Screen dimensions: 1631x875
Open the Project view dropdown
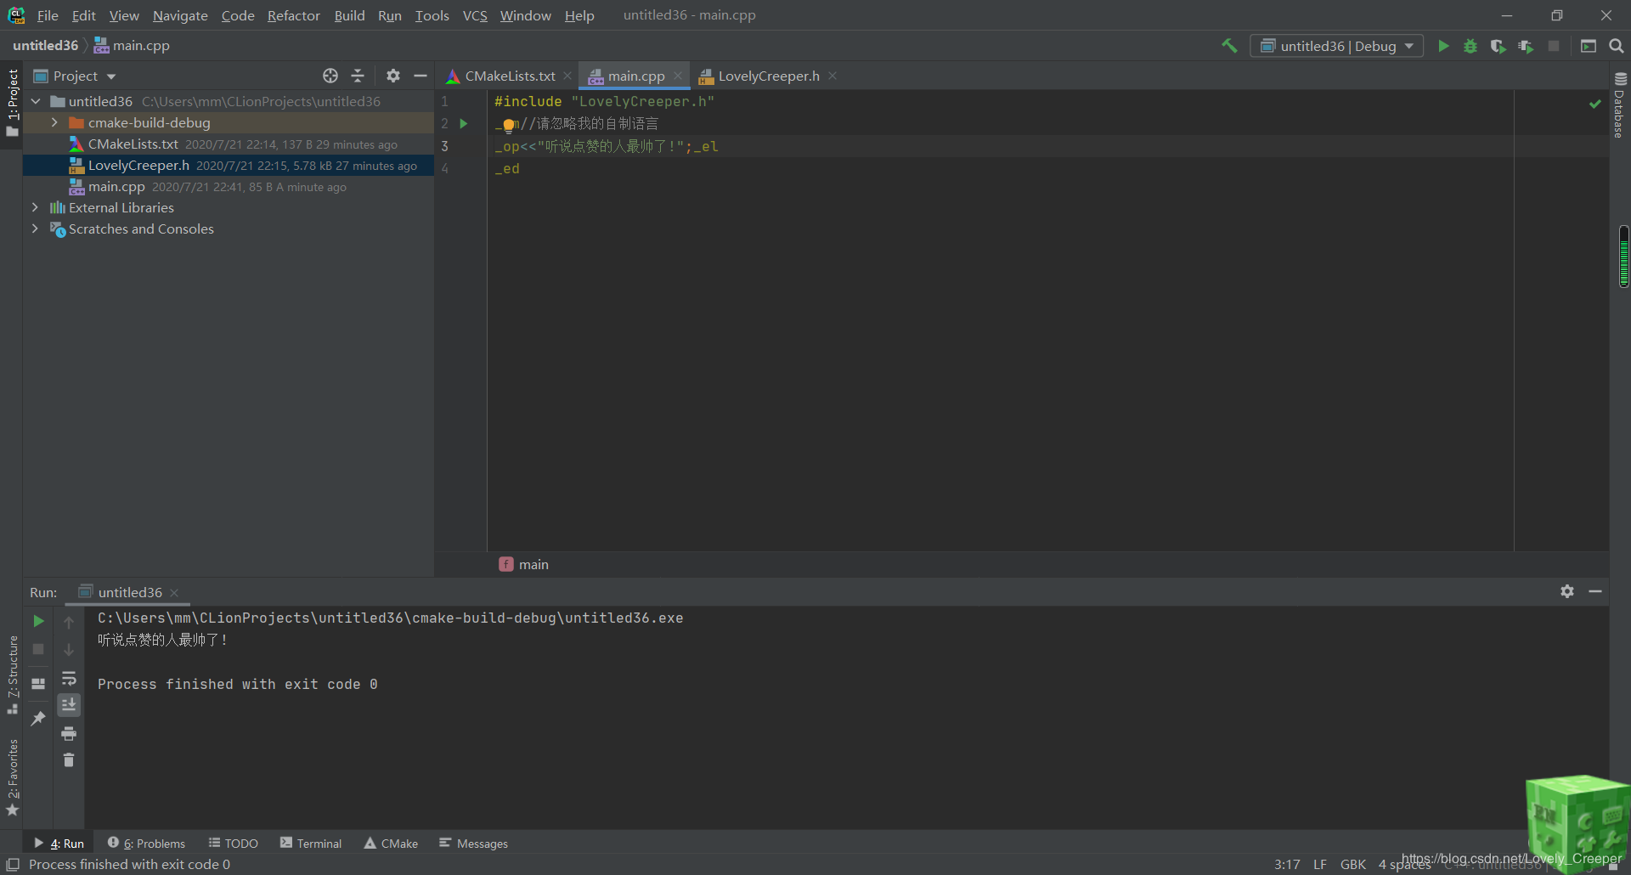pos(75,76)
